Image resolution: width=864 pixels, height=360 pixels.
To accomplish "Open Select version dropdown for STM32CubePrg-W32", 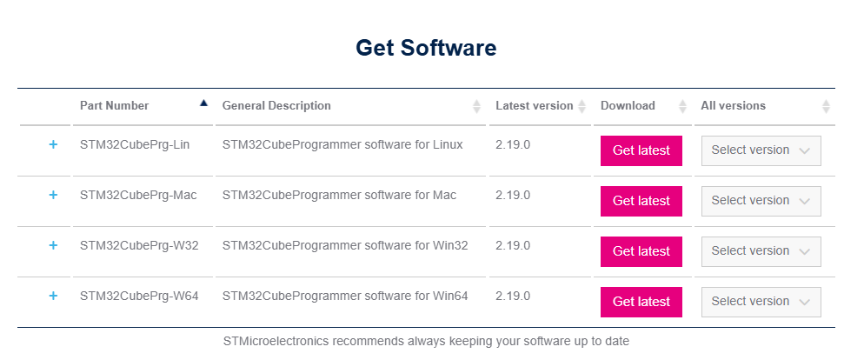I will 761,251.
